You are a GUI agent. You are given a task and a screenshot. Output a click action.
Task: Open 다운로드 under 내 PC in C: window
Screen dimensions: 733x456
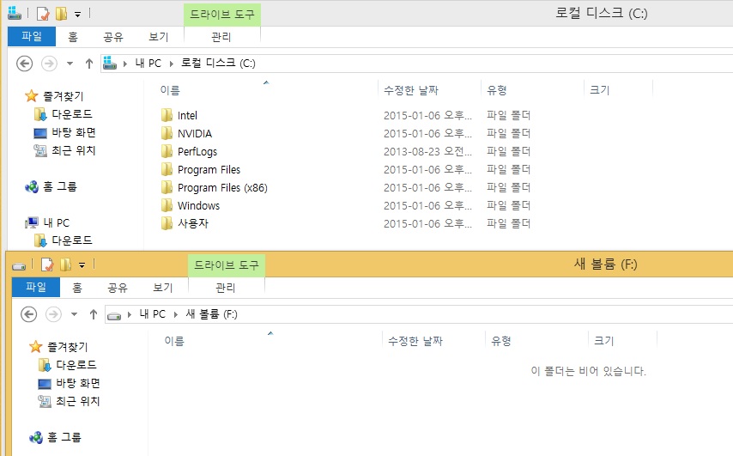[x=72, y=240]
